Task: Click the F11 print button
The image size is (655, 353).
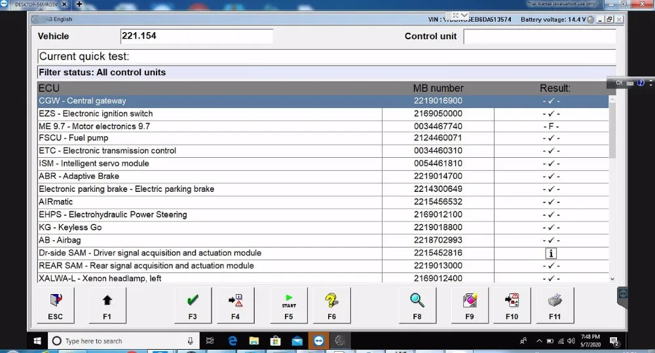Action: click(x=555, y=305)
